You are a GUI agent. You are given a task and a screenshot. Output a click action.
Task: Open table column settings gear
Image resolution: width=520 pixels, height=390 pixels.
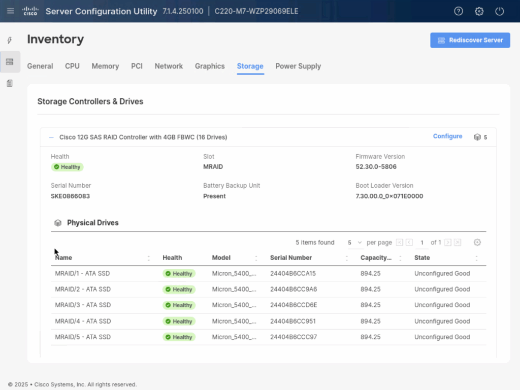[477, 242]
